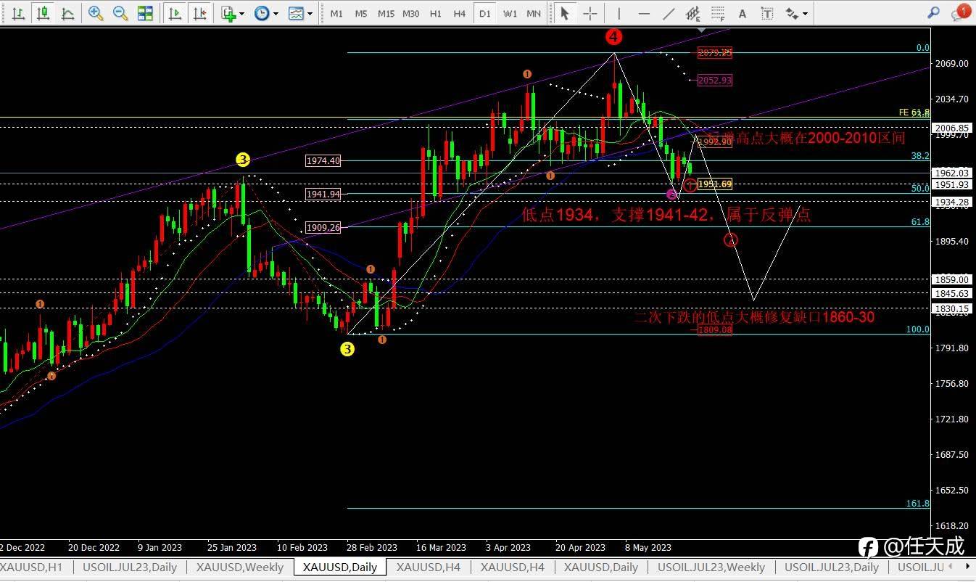The height and width of the screenshot is (582, 976).
Task: Switch chart to line chart type
Action: pos(67,13)
